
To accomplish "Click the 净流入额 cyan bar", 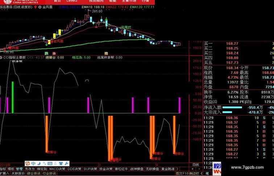I will point(232,108).
